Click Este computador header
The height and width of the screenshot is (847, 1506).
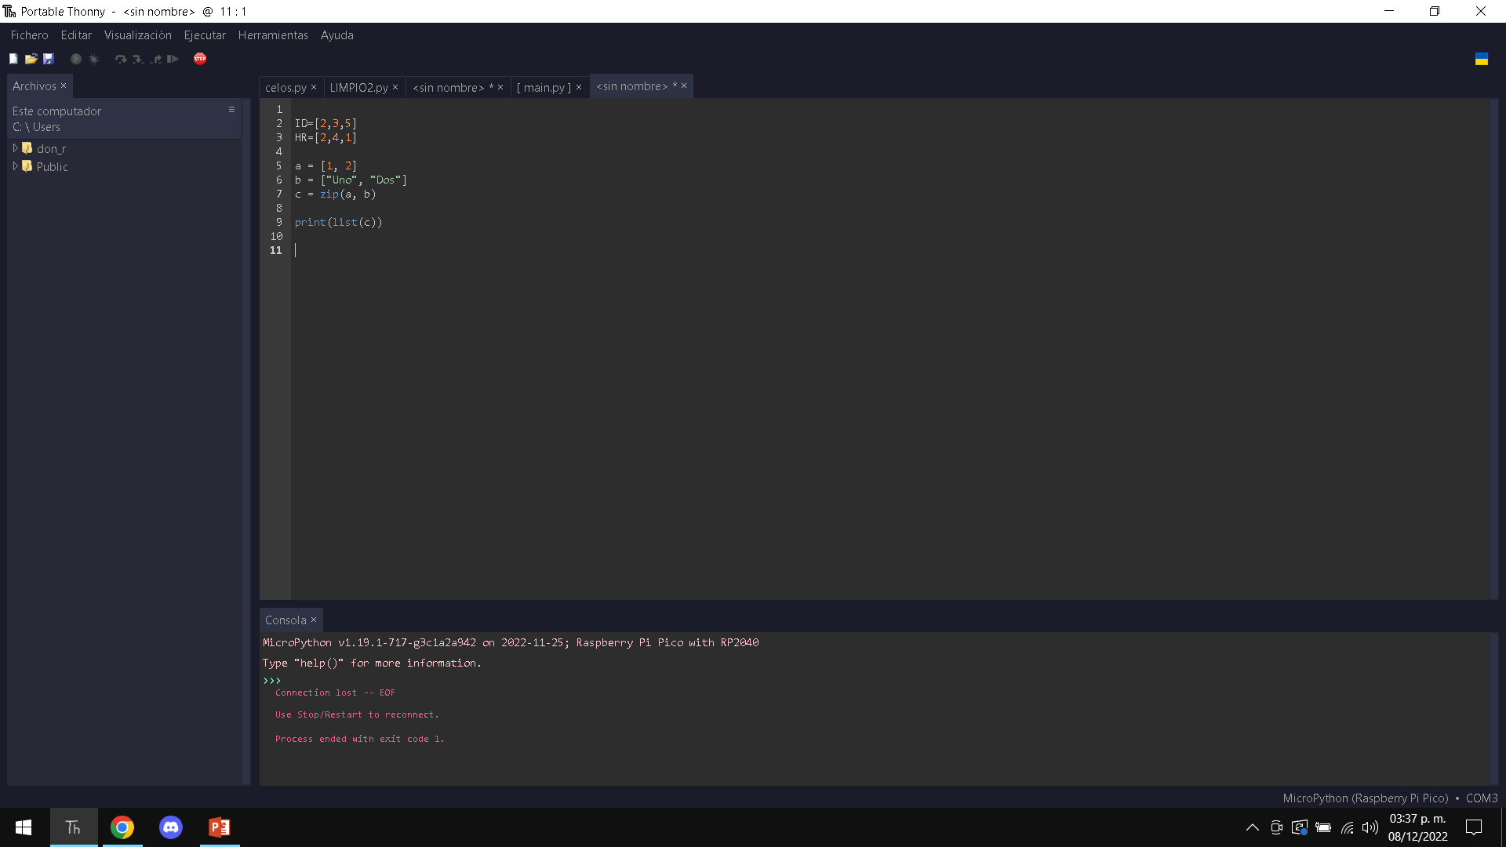56,111
